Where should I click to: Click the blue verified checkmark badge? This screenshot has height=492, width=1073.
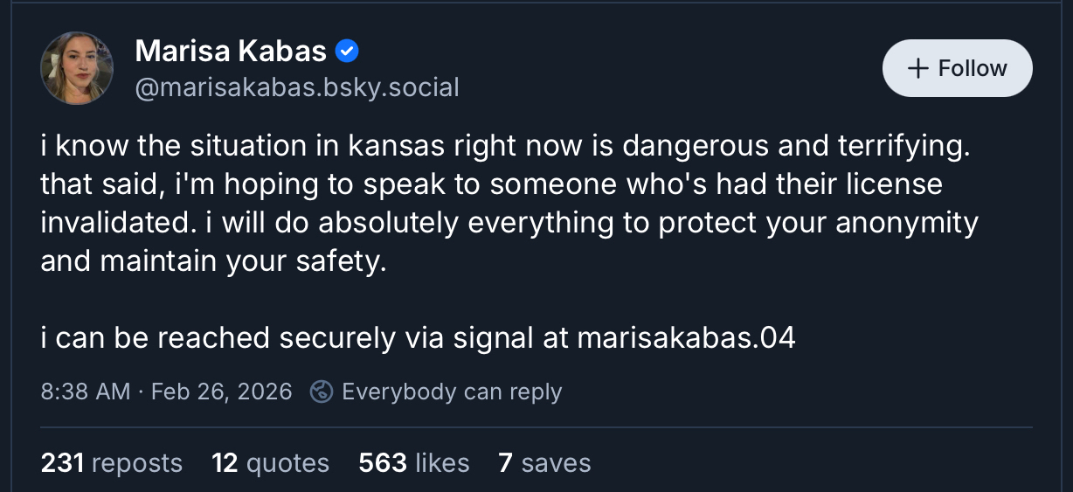click(348, 52)
